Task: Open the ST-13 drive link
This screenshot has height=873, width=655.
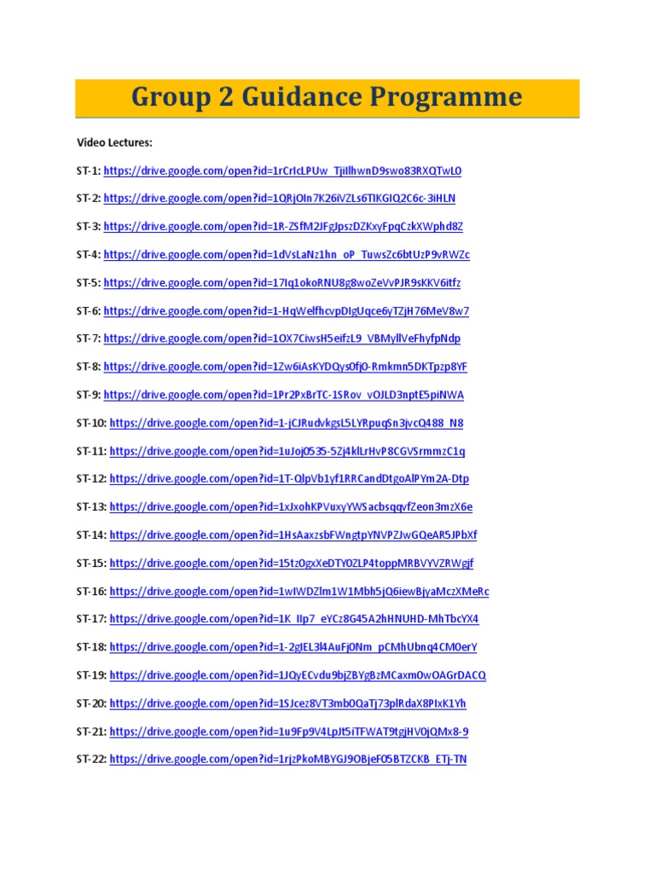Action: (291, 507)
